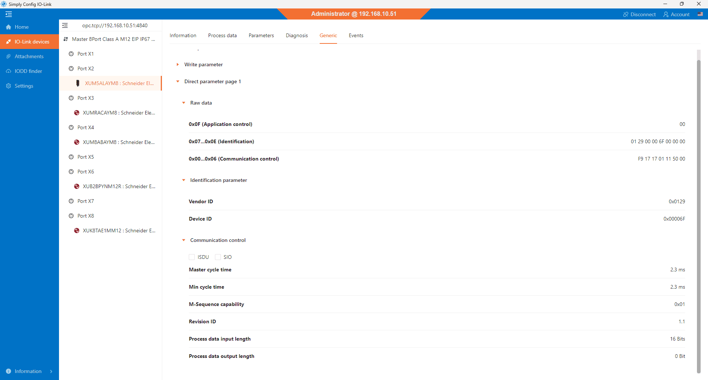Click the Home icon in sidebar
This screenshot has width=708, height=380.
pos(8,27)
